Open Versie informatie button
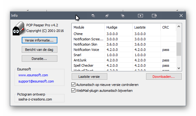 tap(39, 40)
